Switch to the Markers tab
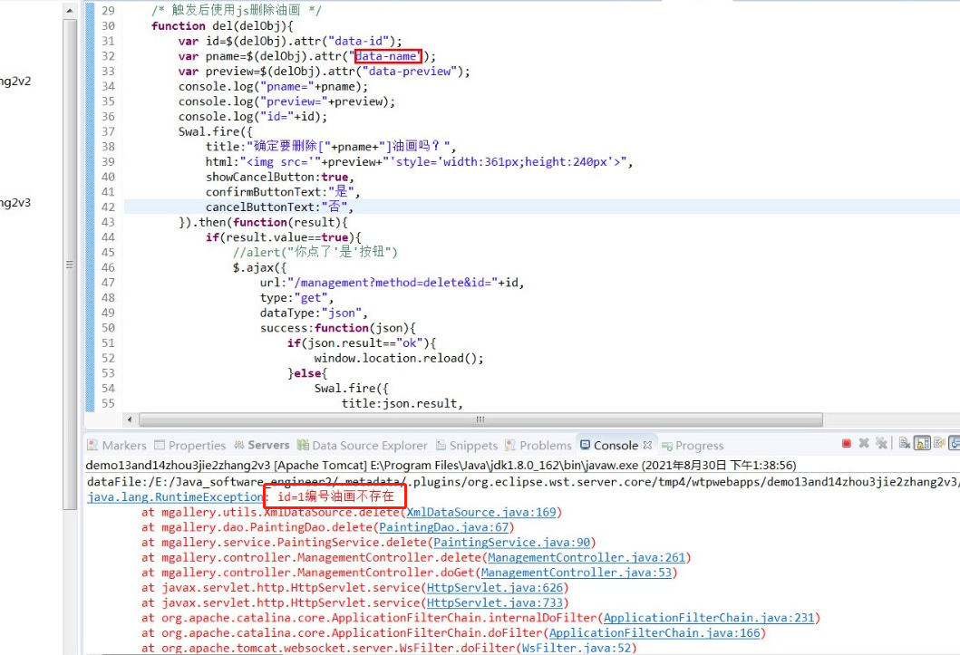960x655 pixels. tap(117, 445)
